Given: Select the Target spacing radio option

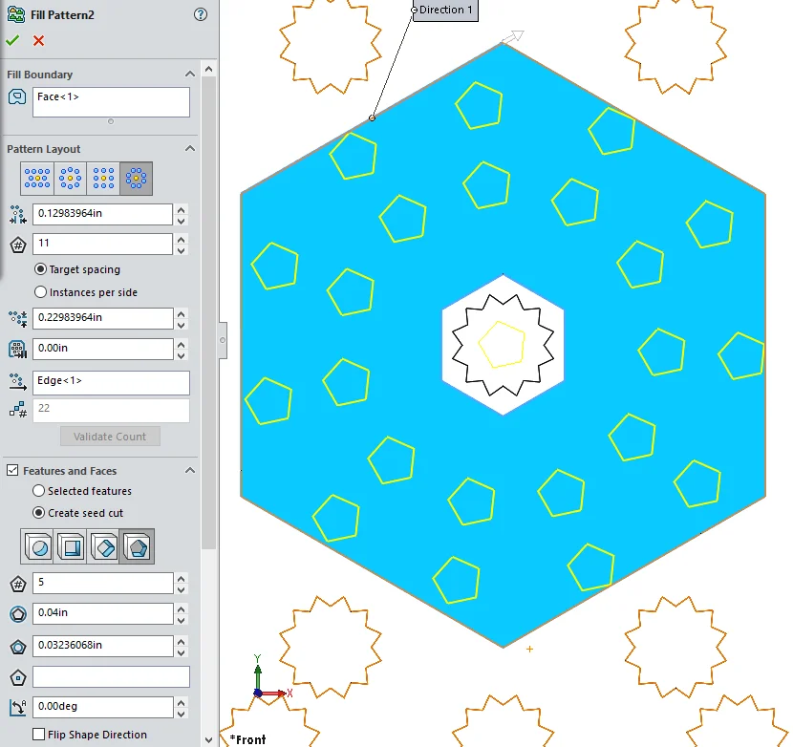Looking at the screenshot, I should (40, 269).
